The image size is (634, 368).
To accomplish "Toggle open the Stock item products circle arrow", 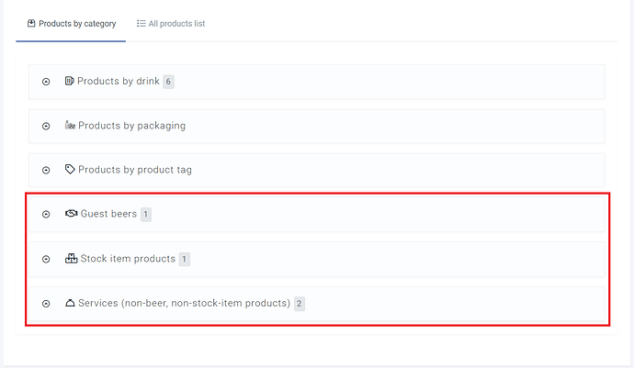I will 46,259.
